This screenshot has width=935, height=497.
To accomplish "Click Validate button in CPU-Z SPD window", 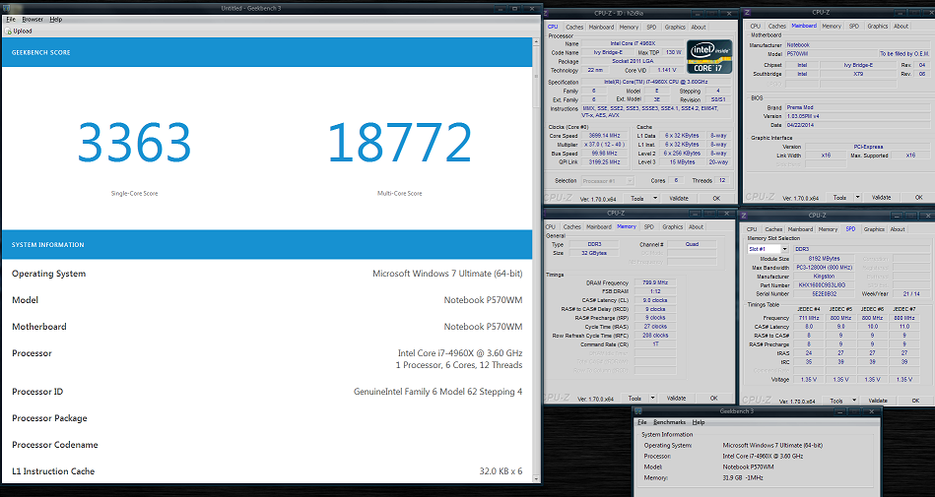I will pos(878,401).
